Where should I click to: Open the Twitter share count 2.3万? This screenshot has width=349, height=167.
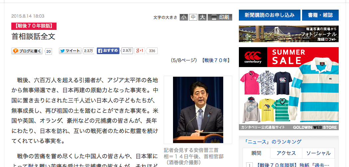pos(88,51)
